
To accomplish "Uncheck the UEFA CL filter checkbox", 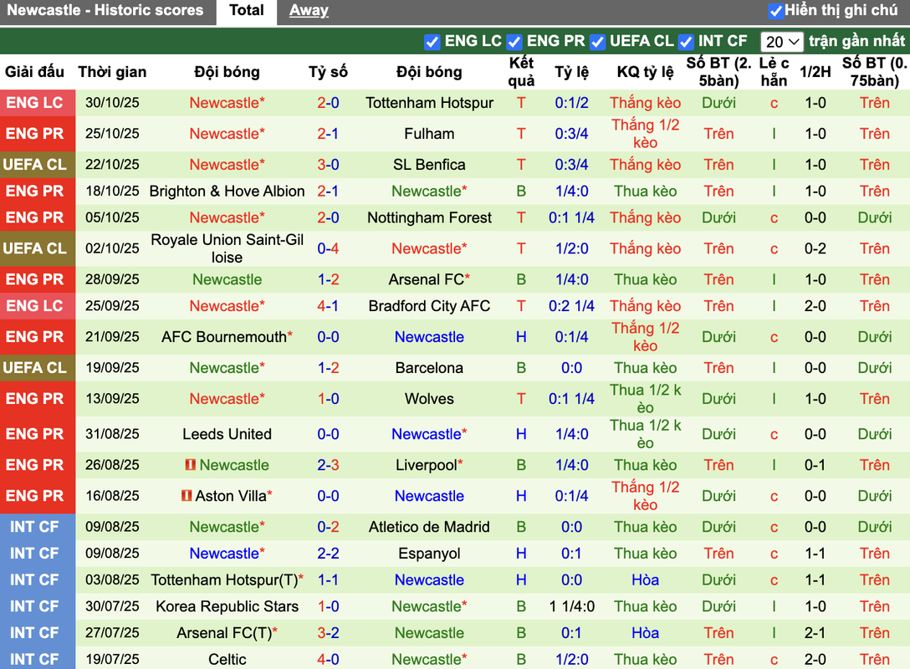I will pyautogui.click(x=597, y=42).
